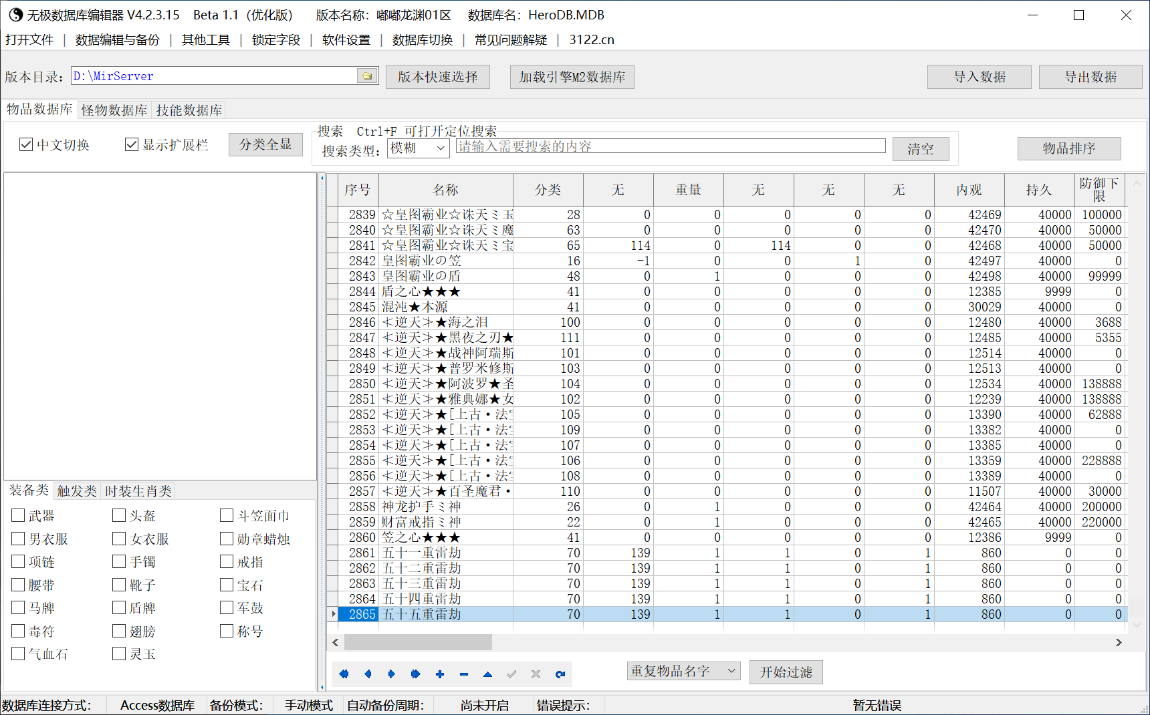
Task: Tick the 戒指 checkbox
Action: 227,561
